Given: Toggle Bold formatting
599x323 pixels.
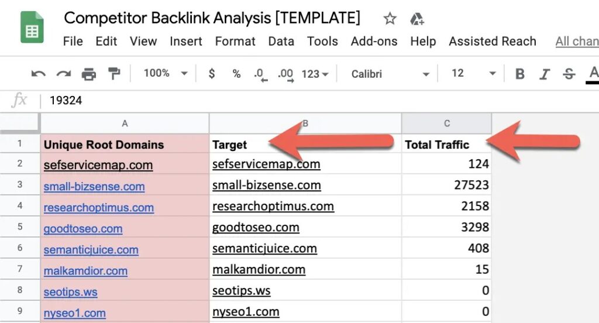Looking at the screenshot, I should (519, 73).
